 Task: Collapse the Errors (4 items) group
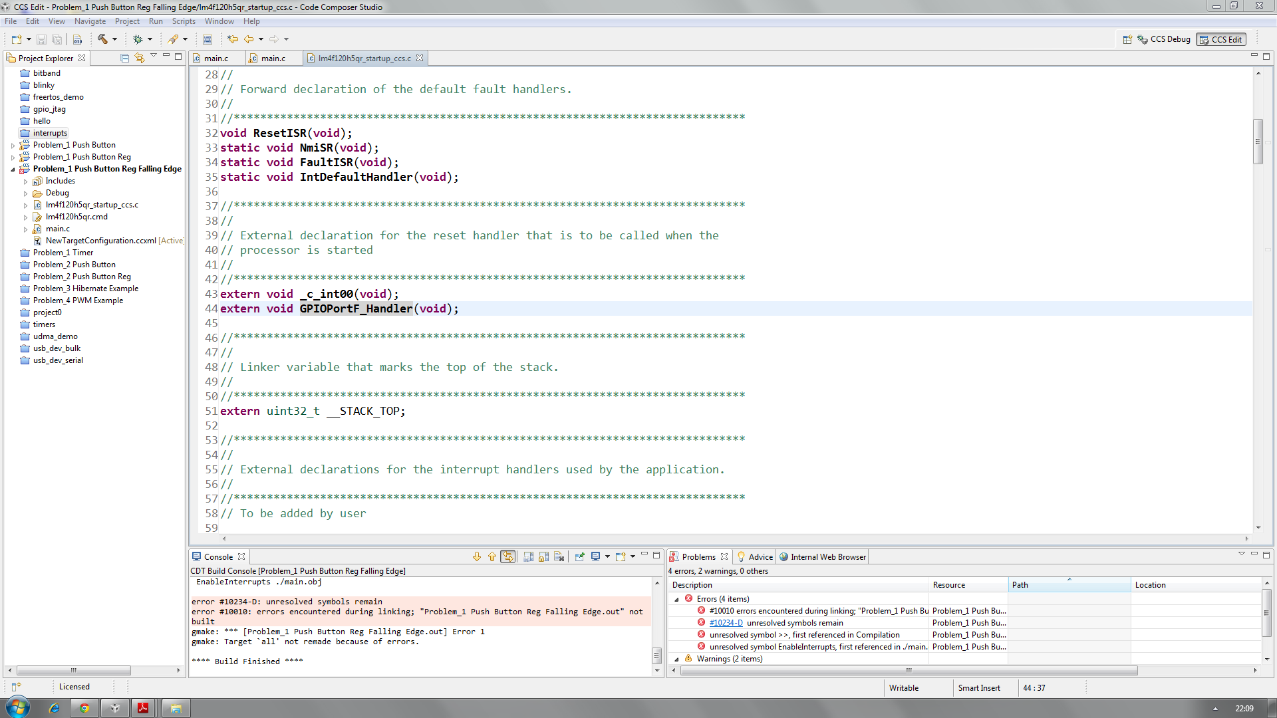coord(677,599)
